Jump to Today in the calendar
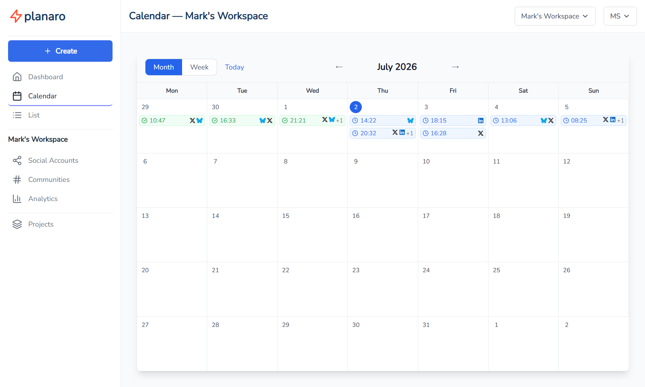Screen dimensions: 645x387 pos(234,67)
